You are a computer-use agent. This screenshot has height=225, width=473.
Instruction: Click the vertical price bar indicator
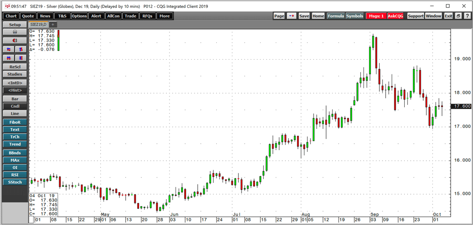click(59, 40)
